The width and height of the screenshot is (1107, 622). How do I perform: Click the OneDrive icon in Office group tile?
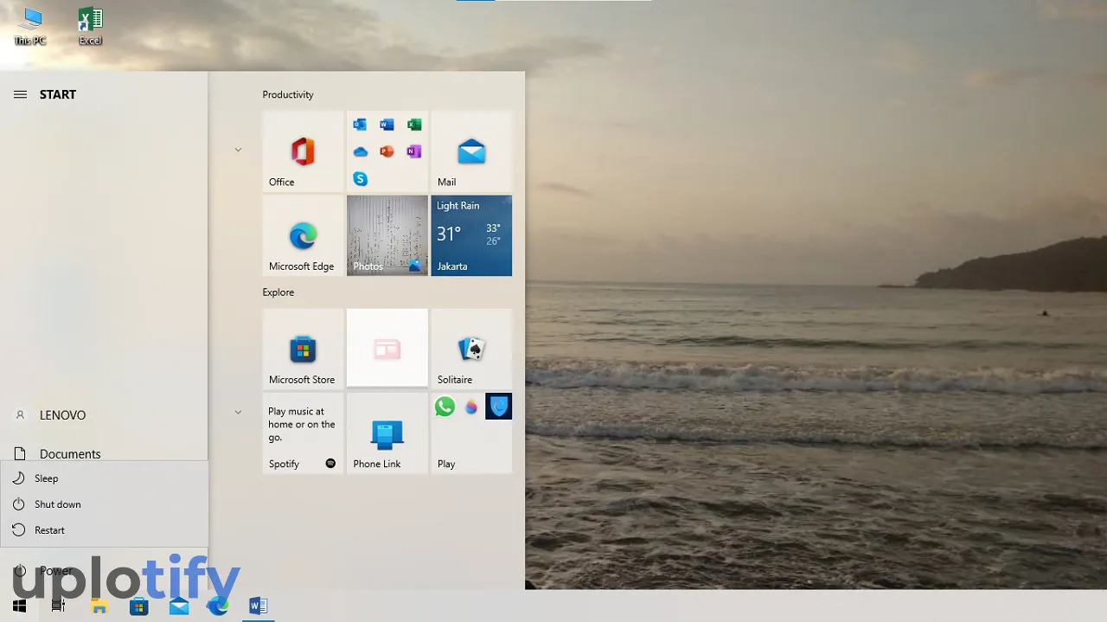click(360, 151)
